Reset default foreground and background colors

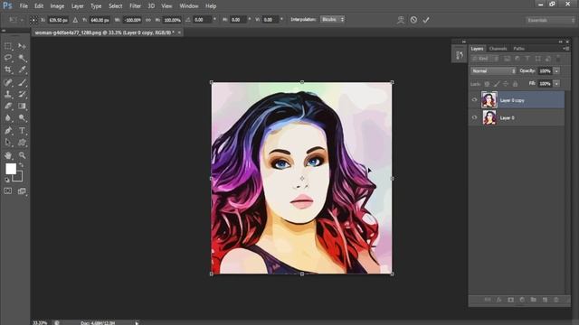pyautogui.click(x=7, y=180)
